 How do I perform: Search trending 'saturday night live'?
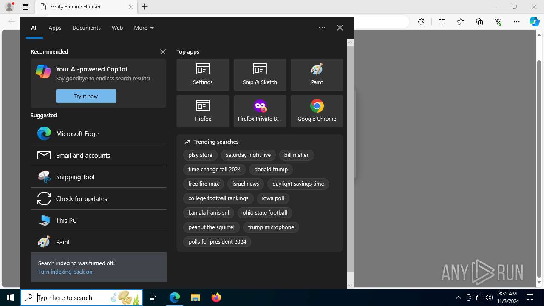(x=248, y=155)
